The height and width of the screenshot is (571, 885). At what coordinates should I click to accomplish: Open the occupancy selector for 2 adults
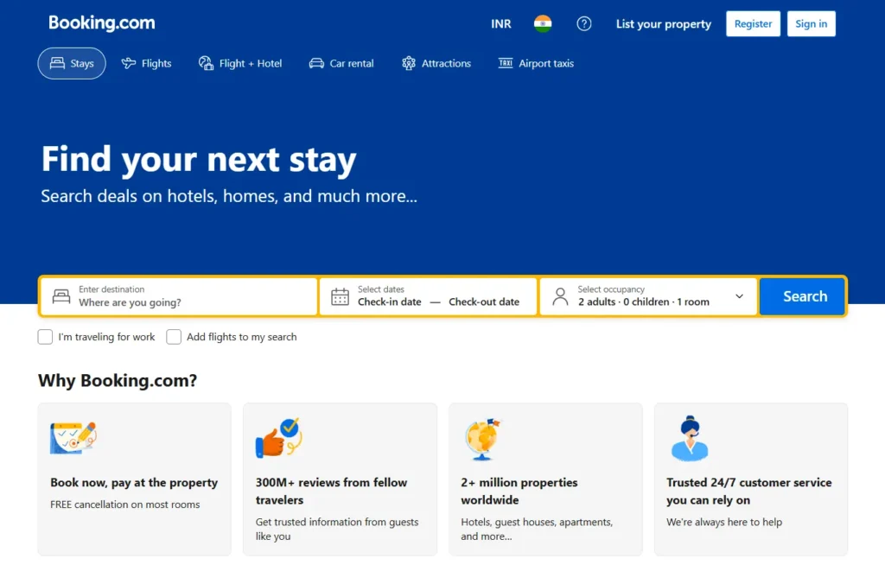[648, 296]
